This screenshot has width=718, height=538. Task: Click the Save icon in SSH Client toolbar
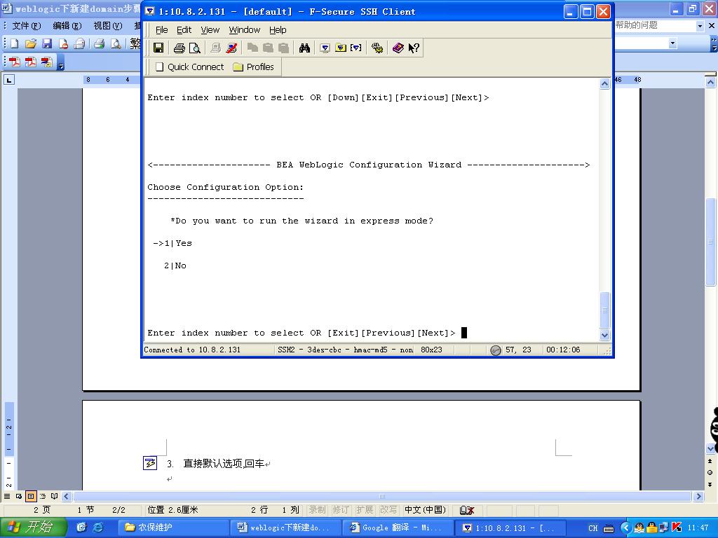pyautogui.click(x=158, y=48)
